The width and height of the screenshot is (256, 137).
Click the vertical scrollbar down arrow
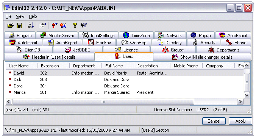[x=247, y=95]
